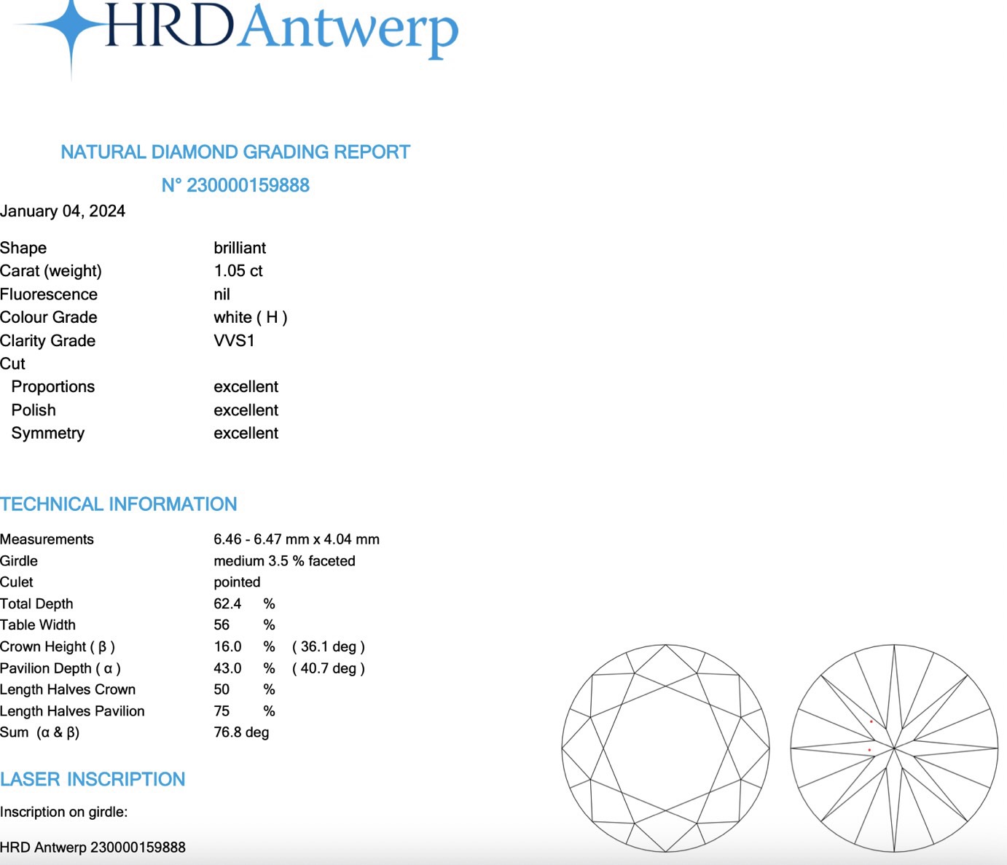This screenshot has width=1007, height=865.
Task: Select the Natural Diamond Grading Report heading
Action: (x=235, y=152)
